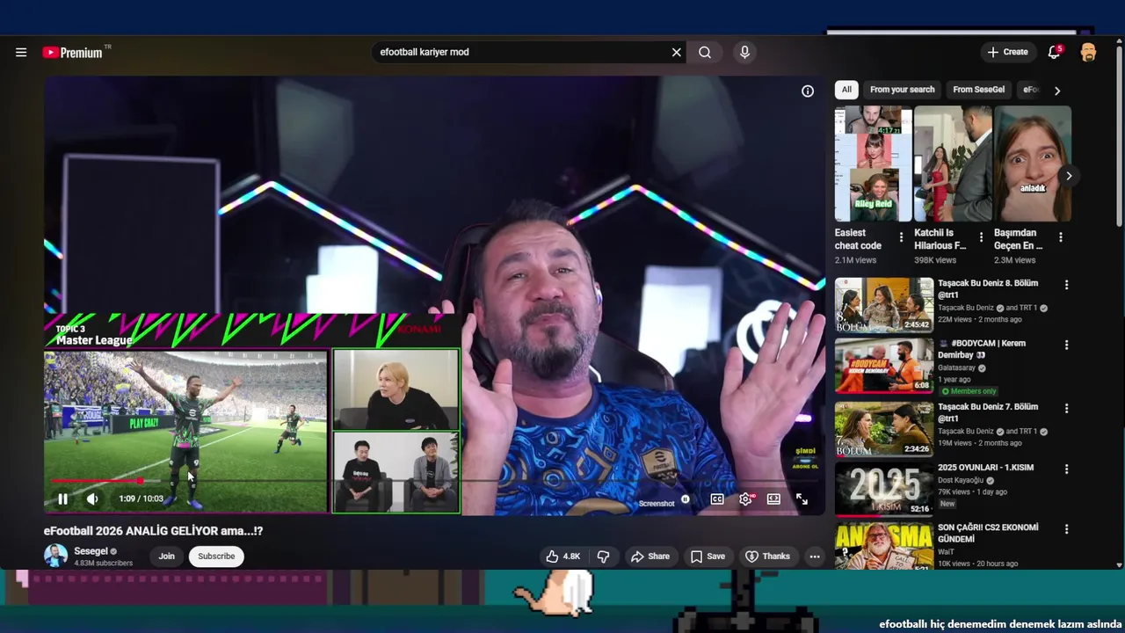1125x633 pixels.
Task: Dislike the video
Action: pos(604,557)
